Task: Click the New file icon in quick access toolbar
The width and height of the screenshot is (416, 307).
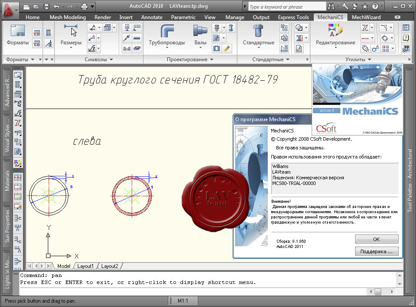Action: [26, 7]
